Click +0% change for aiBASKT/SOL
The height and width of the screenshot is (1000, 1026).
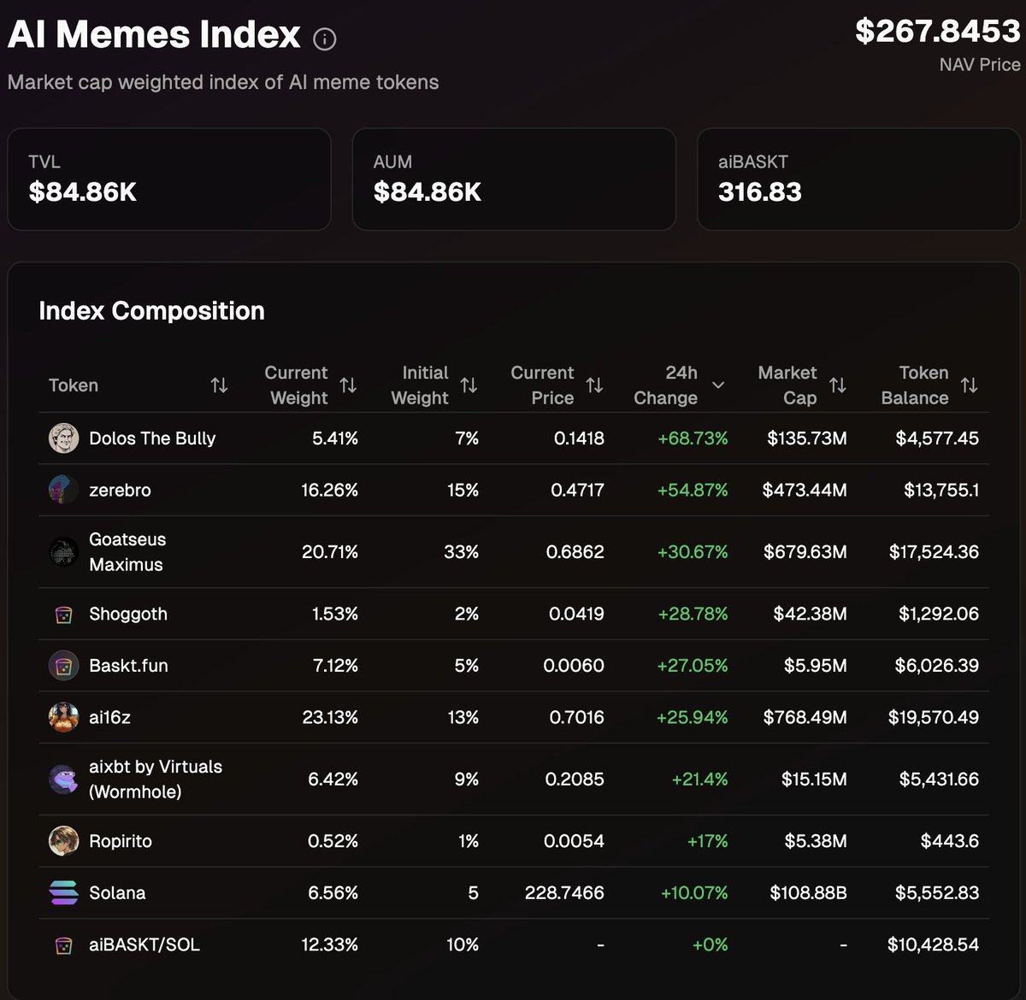[x=710, y=945]
